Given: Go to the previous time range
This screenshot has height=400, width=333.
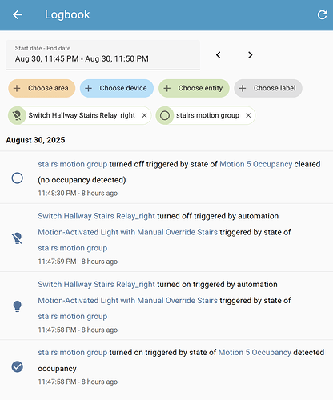Looking at the screenshot, I should [x=219, y=55].
